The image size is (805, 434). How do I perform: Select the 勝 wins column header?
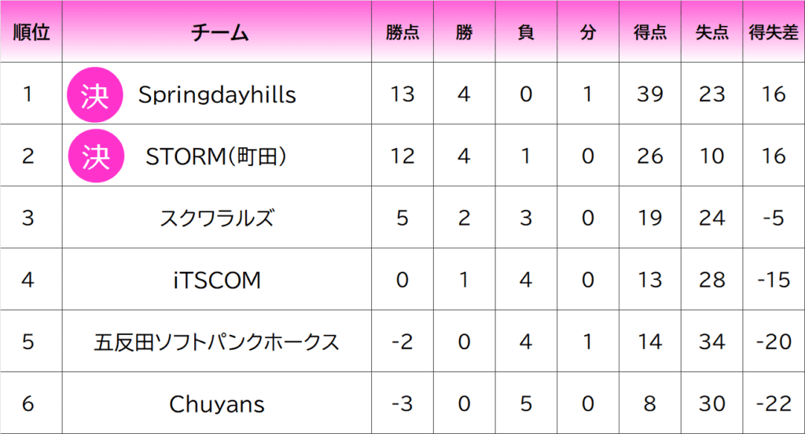(x=464, y=32)
